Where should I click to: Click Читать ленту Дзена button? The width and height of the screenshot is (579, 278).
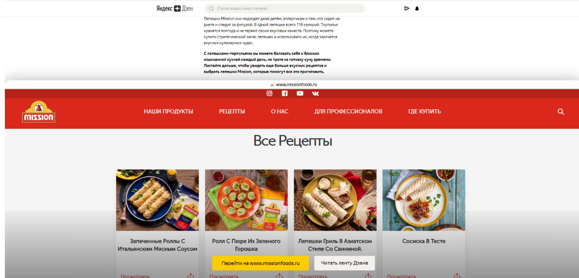[344, 263]
